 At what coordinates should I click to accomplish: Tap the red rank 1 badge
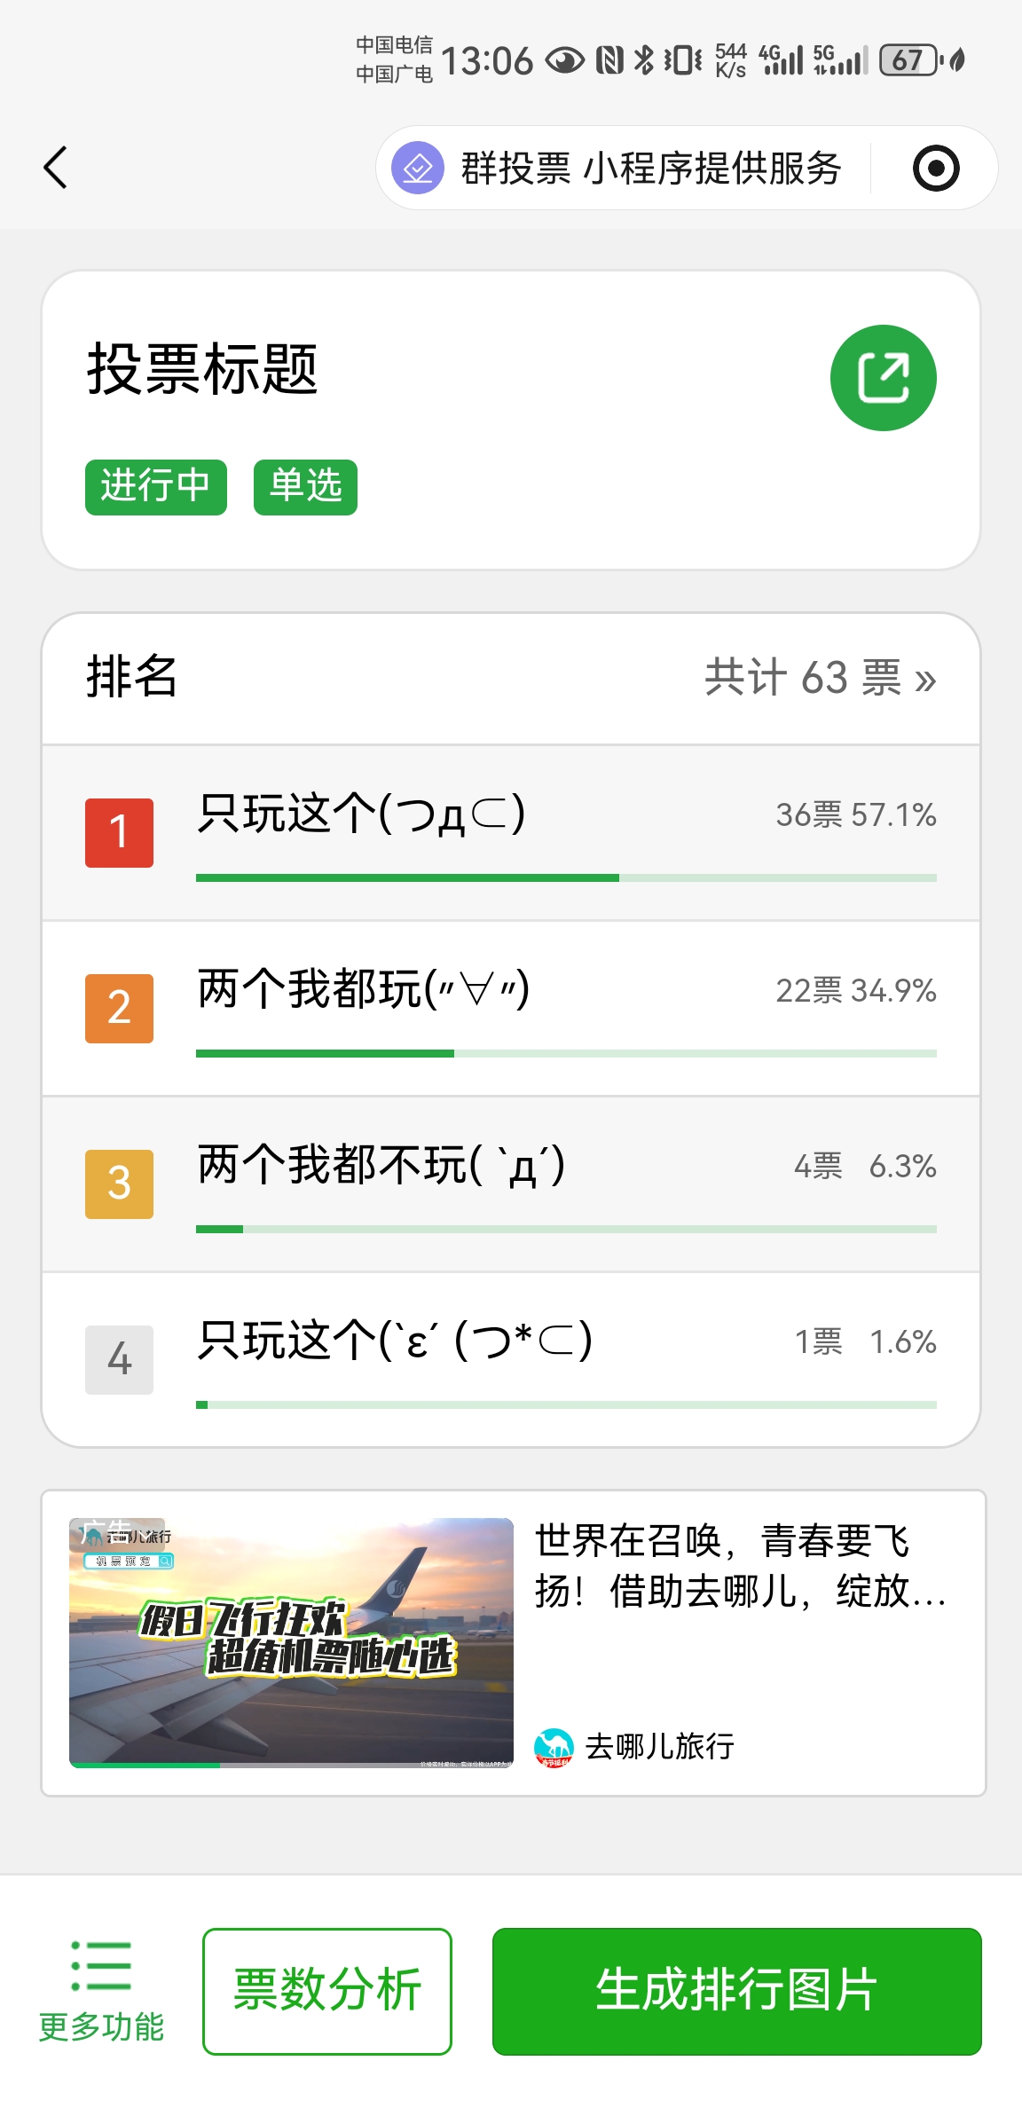[119, 832]
